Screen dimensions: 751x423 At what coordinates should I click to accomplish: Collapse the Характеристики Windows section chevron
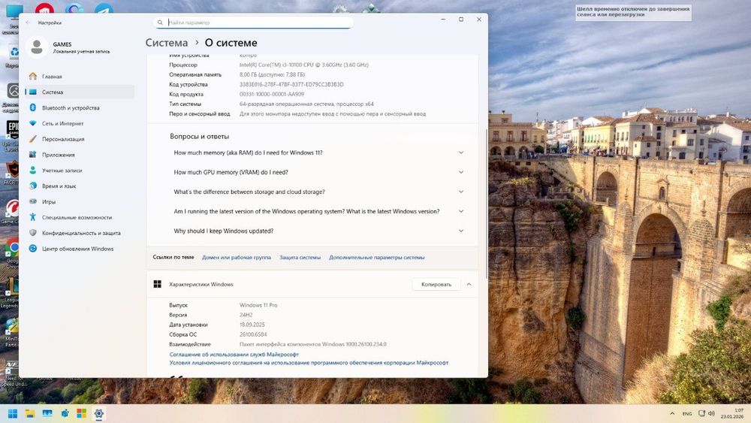(x=469, y=285)
